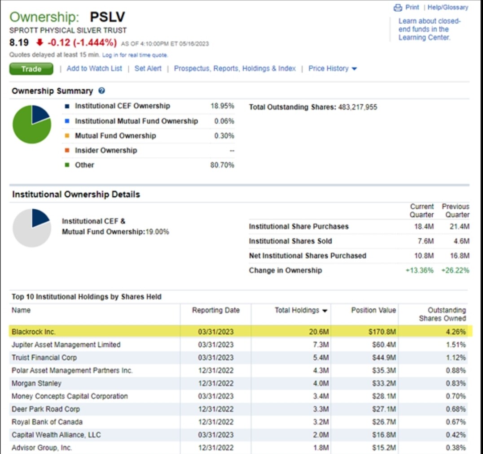Select Capital Wealth Alliance, LLC
483x454 pixels.
coord(57,435)
